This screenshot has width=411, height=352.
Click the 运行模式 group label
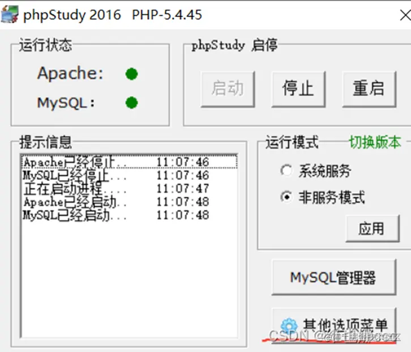tap(292, 142)
